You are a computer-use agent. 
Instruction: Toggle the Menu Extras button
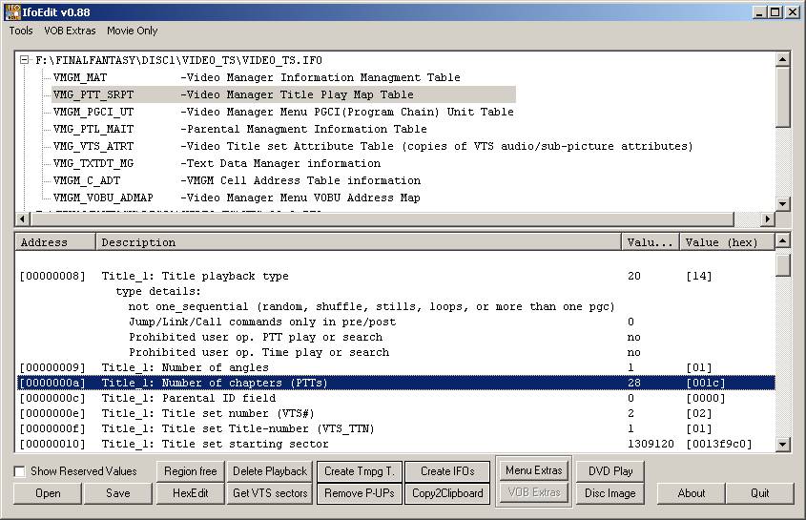tap(532, 470)
